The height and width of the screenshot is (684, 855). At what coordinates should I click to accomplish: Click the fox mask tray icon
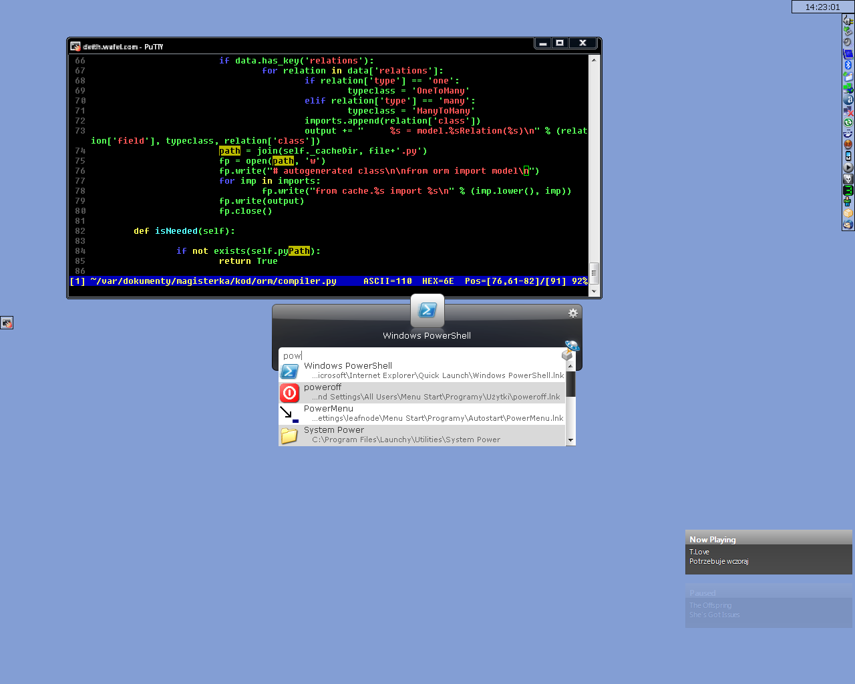[848, 179]
